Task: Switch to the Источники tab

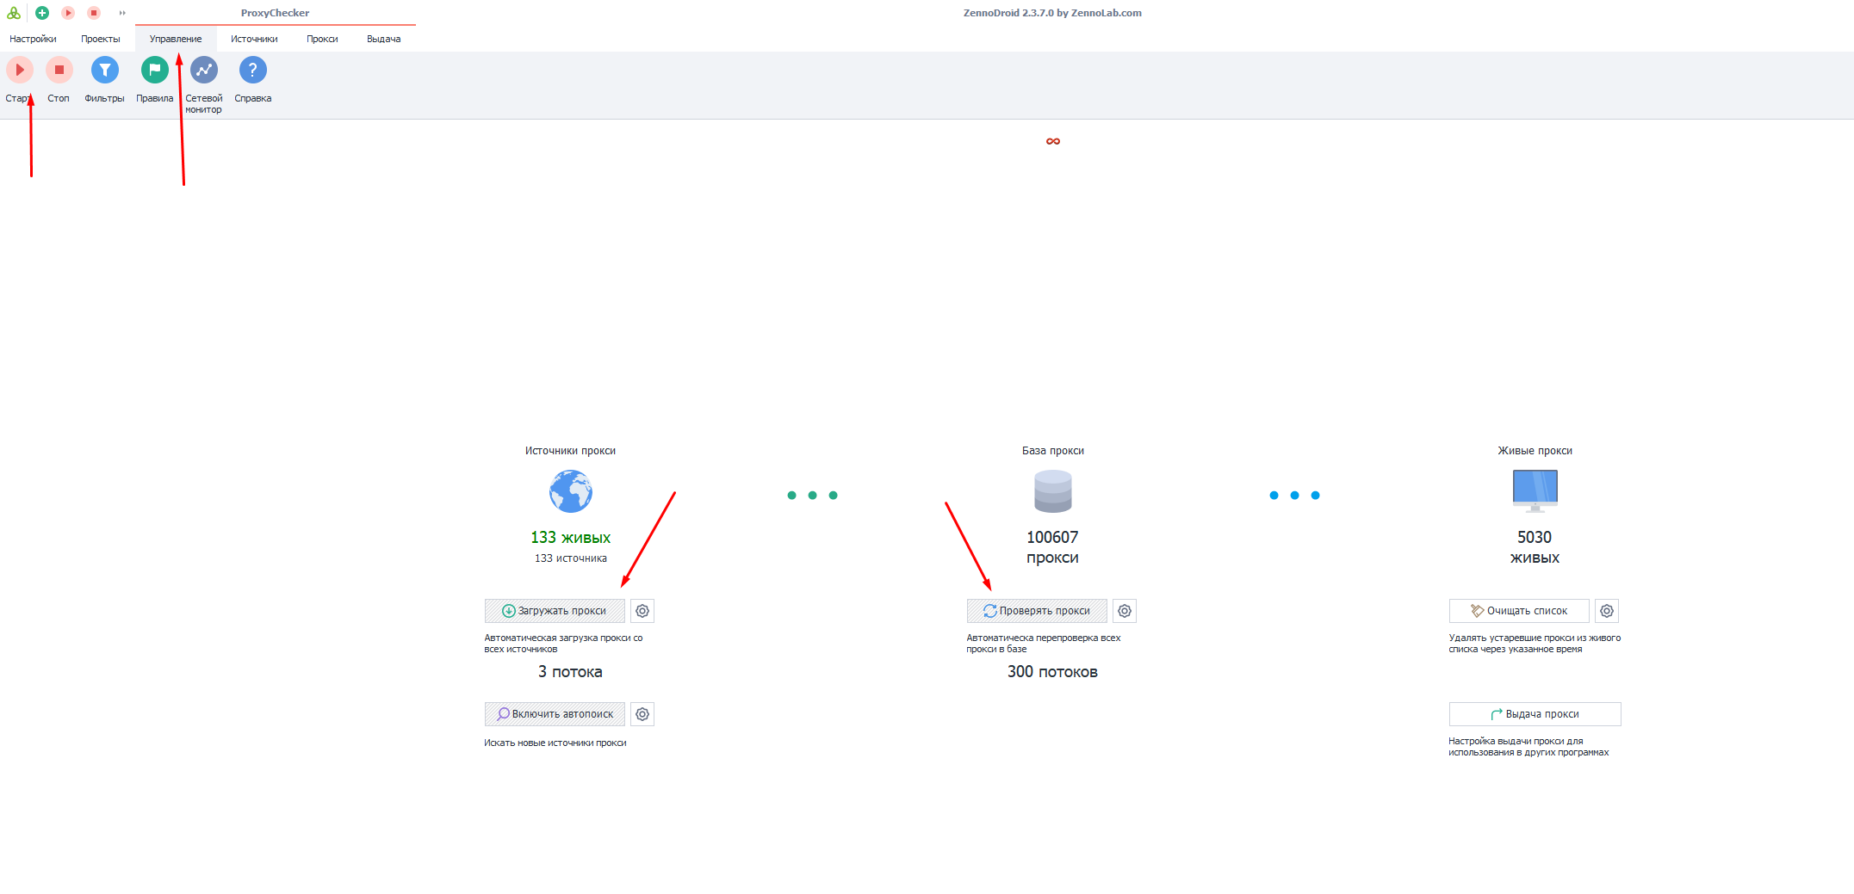Action: pos(254,39)
